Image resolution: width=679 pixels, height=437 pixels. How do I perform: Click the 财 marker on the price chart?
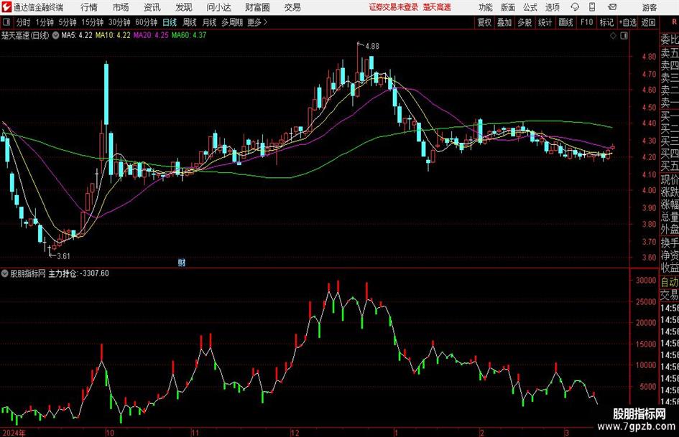[182, 263]
